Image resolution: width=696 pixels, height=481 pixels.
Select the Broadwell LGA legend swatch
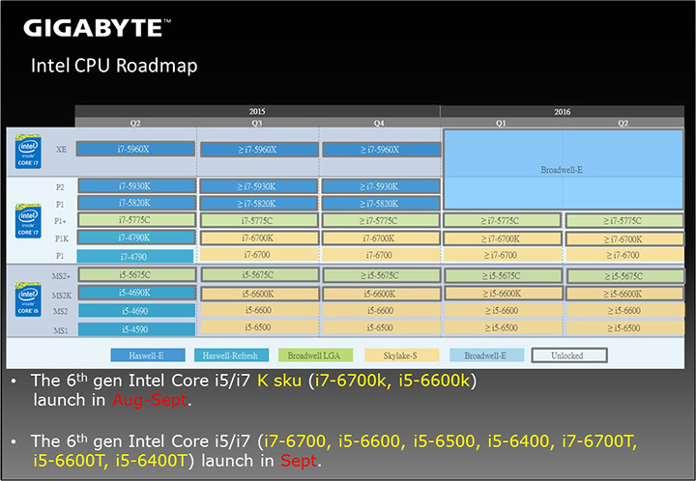pyautogui.click(x=315, y=355)
